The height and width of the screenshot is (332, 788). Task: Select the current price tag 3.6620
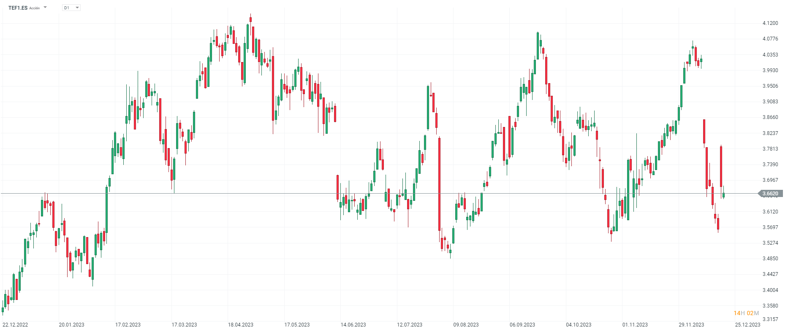[770, 194]
